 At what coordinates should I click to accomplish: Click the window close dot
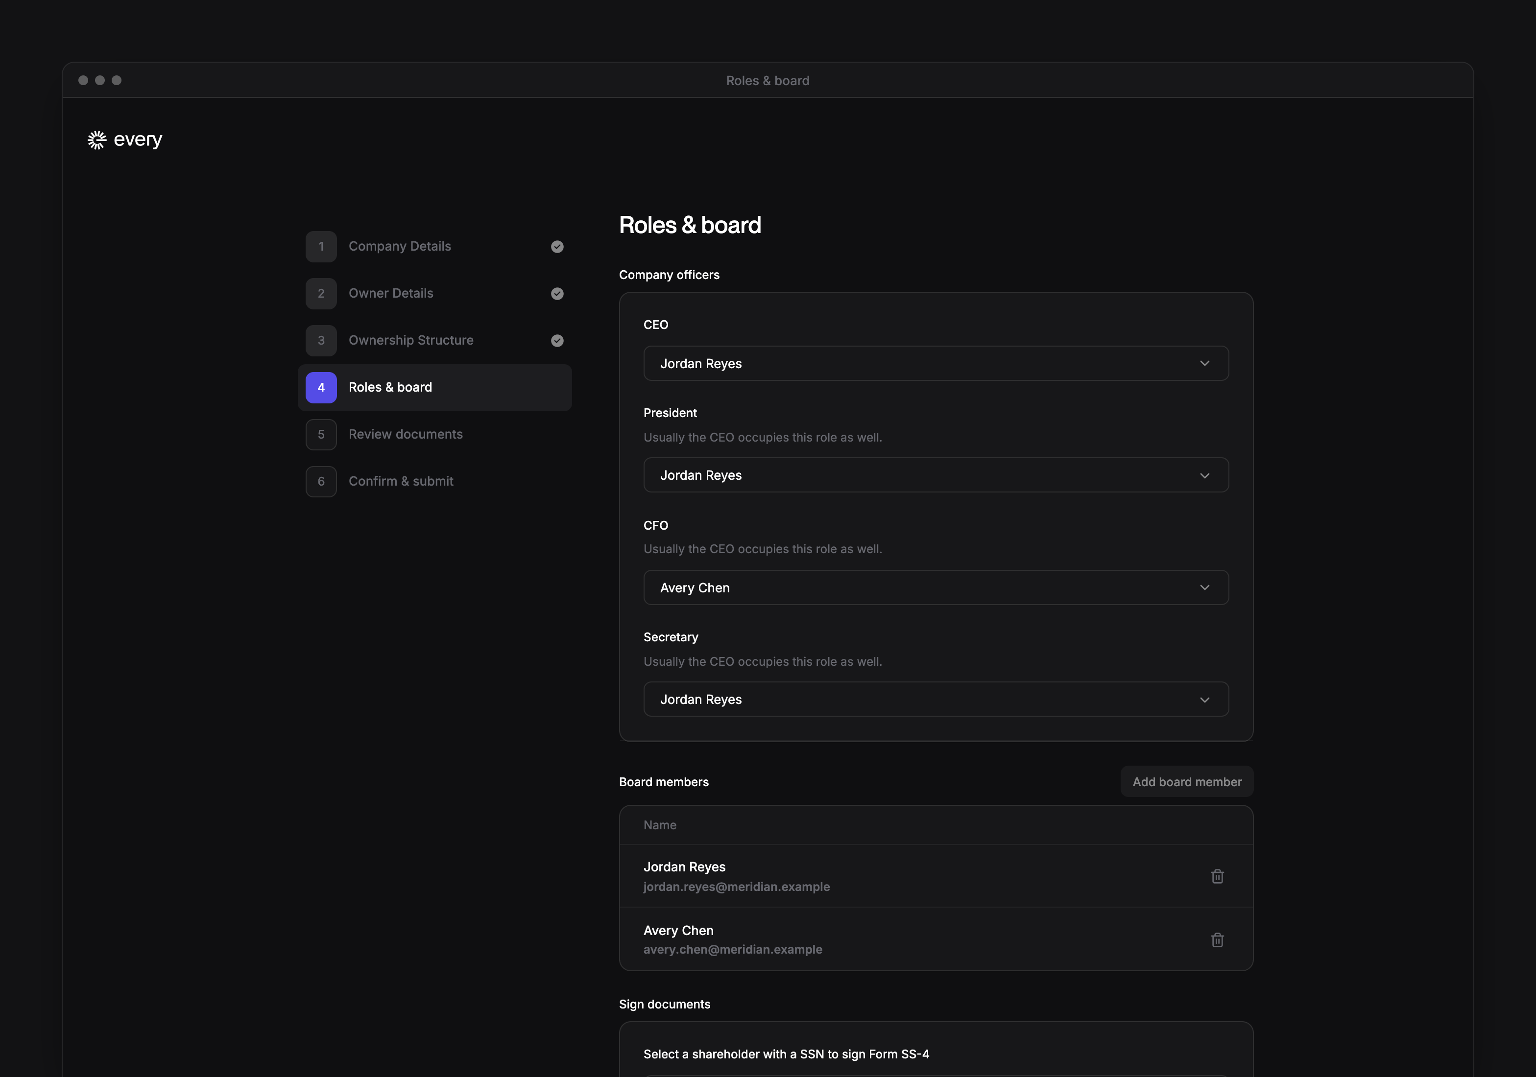pos(83,80)
